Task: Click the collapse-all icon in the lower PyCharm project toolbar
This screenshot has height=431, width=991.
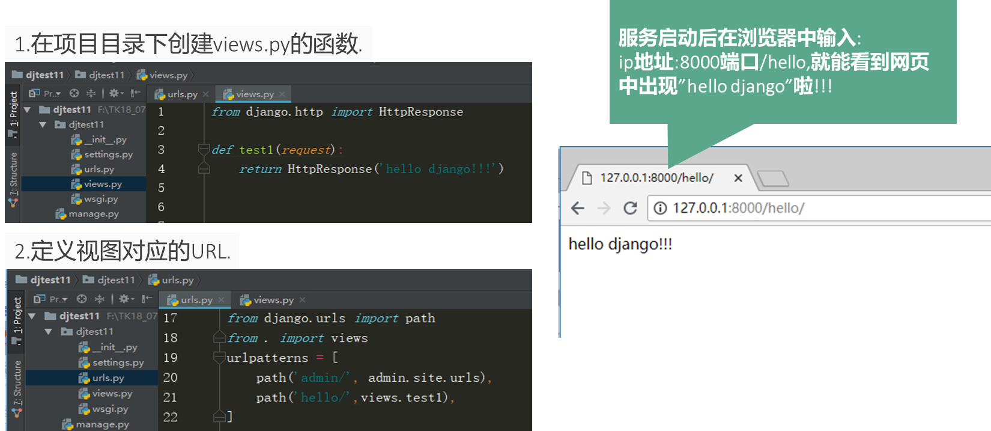Action: pos(100,299)
